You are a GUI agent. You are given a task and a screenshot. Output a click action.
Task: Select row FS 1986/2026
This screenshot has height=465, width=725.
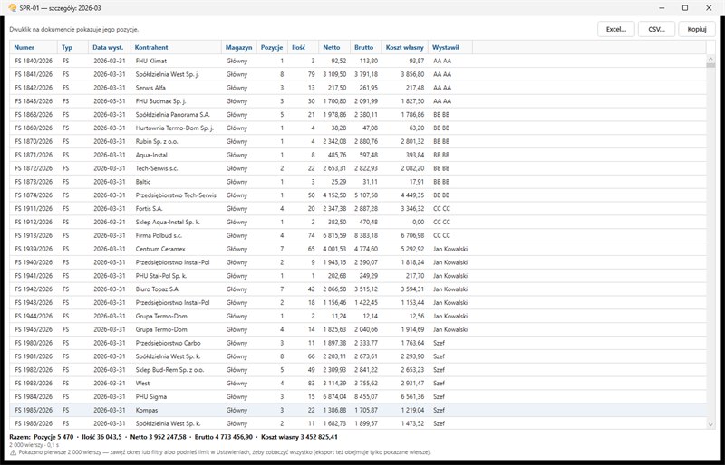coord(358,423)
